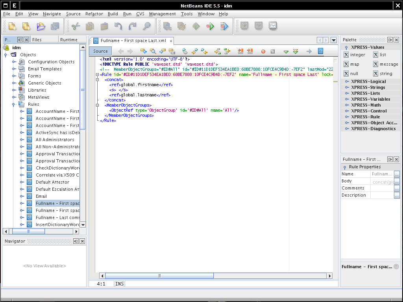The height and width of the screenshot is (302, 403).
Task: Collapse the concat element code fold
Action: (x=98, y=79)
